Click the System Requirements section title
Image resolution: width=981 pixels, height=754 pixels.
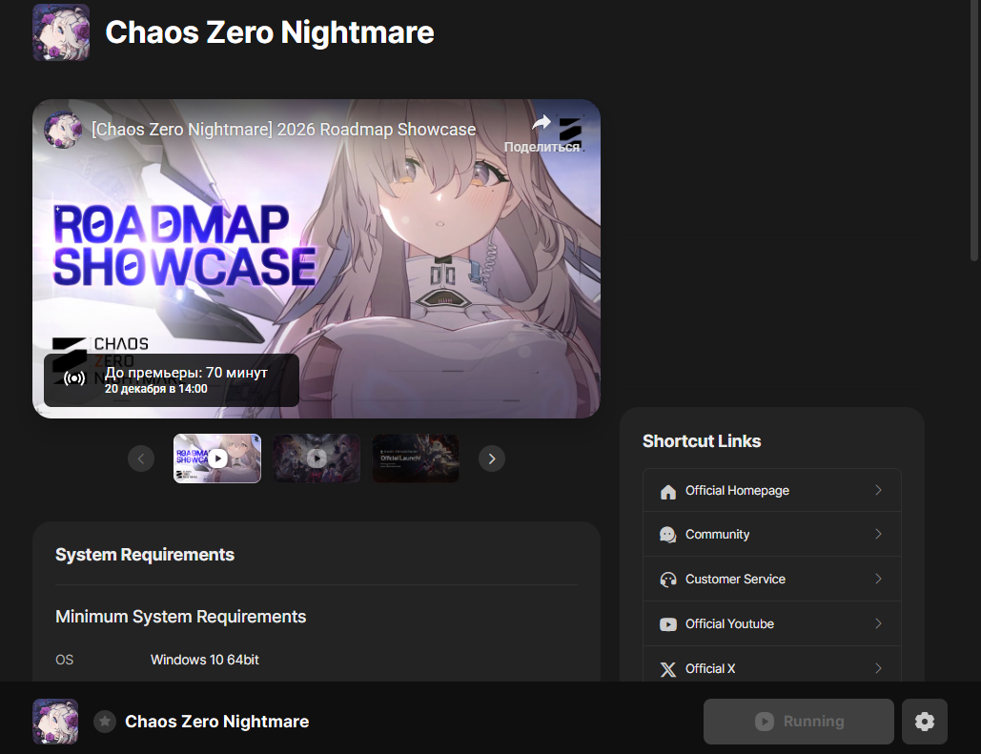[x=145, y=555]
